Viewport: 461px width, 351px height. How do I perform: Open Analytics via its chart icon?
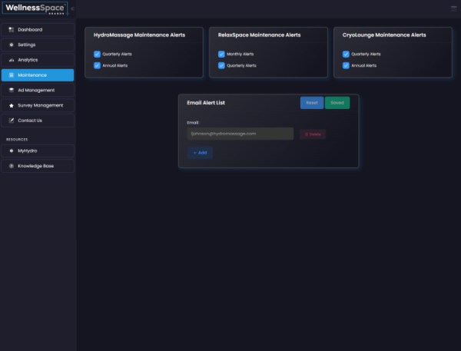click(11, 60)
